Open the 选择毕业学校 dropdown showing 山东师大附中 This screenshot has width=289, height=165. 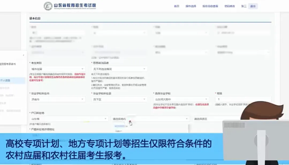[x=181, y=99]
